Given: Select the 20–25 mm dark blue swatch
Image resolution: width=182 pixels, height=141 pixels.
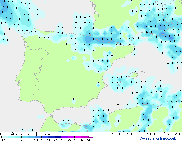Looking at the screenshot, I should (x=51, y=137).
